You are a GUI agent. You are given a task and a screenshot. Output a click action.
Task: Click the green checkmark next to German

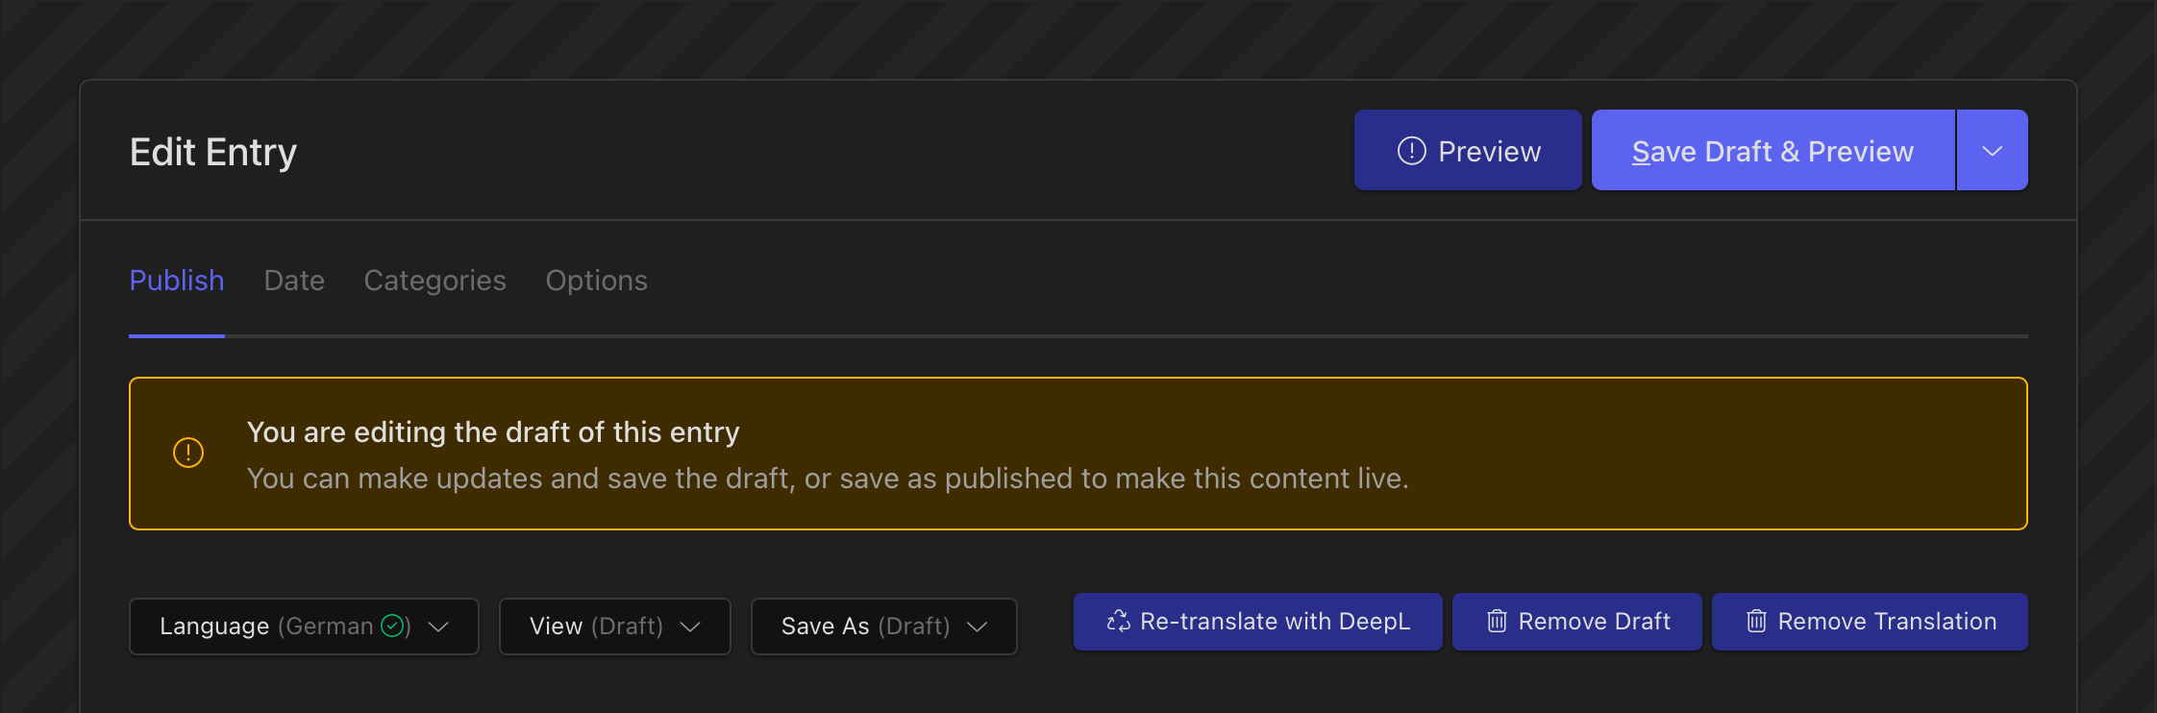[x=392, y=626]
